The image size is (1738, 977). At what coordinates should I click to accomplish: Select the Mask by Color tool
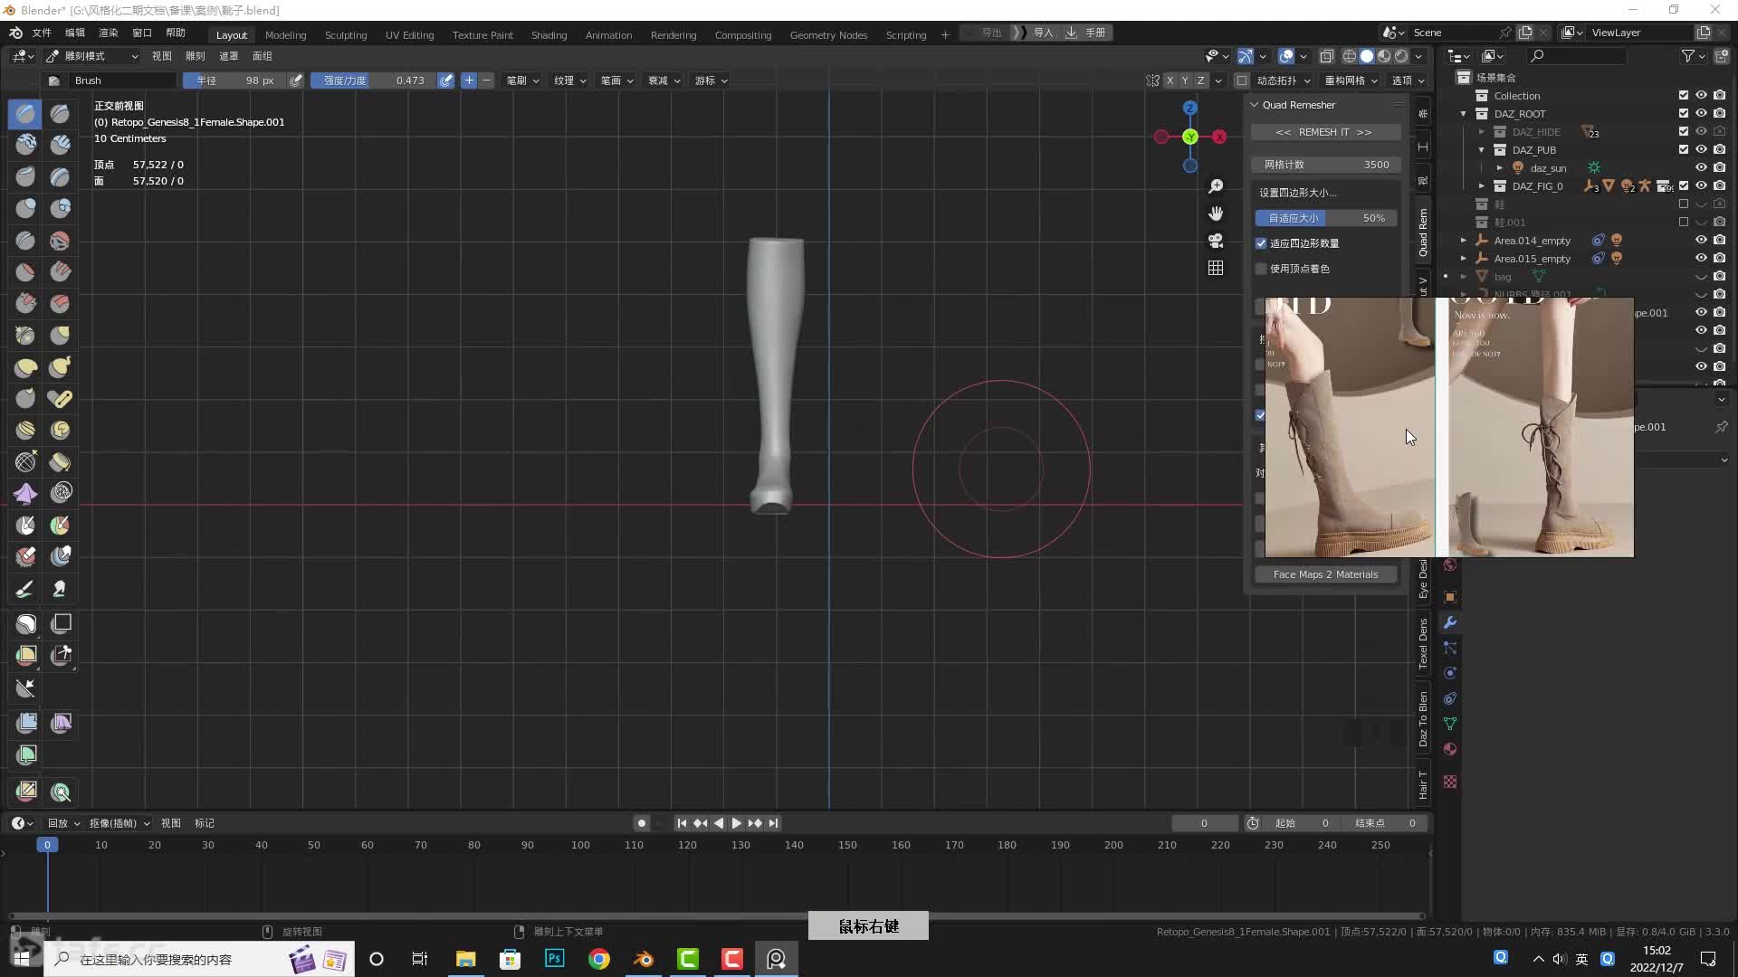(x=60, y=792)
